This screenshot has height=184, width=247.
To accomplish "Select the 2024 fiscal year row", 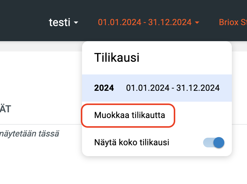I will [x=157, y=88].
